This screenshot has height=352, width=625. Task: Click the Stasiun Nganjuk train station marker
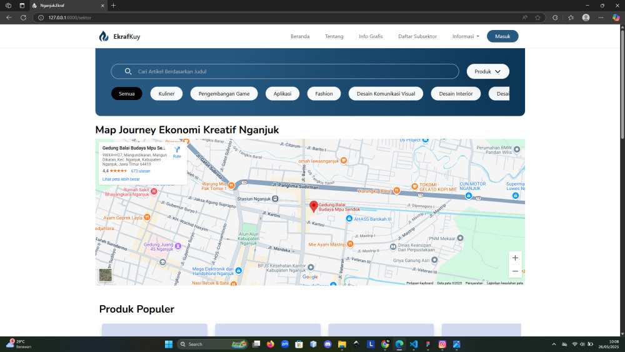[275, 199]
